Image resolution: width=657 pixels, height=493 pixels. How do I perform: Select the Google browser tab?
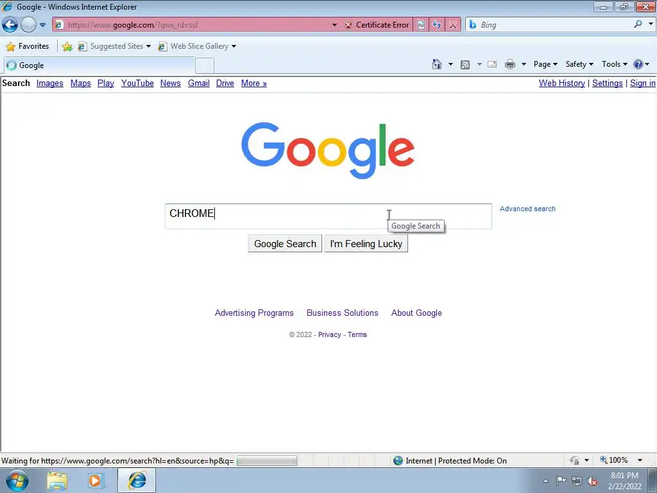pos(99,65)
